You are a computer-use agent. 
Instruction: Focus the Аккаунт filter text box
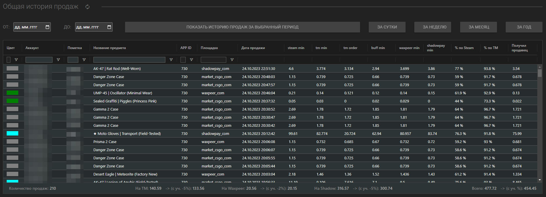(39, 60)
